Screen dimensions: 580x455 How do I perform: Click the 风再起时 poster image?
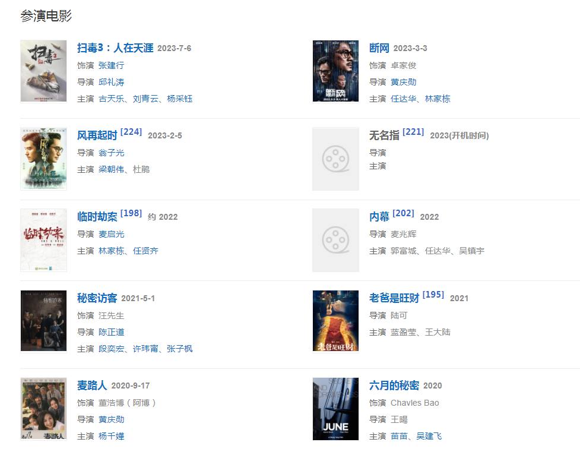43,159
